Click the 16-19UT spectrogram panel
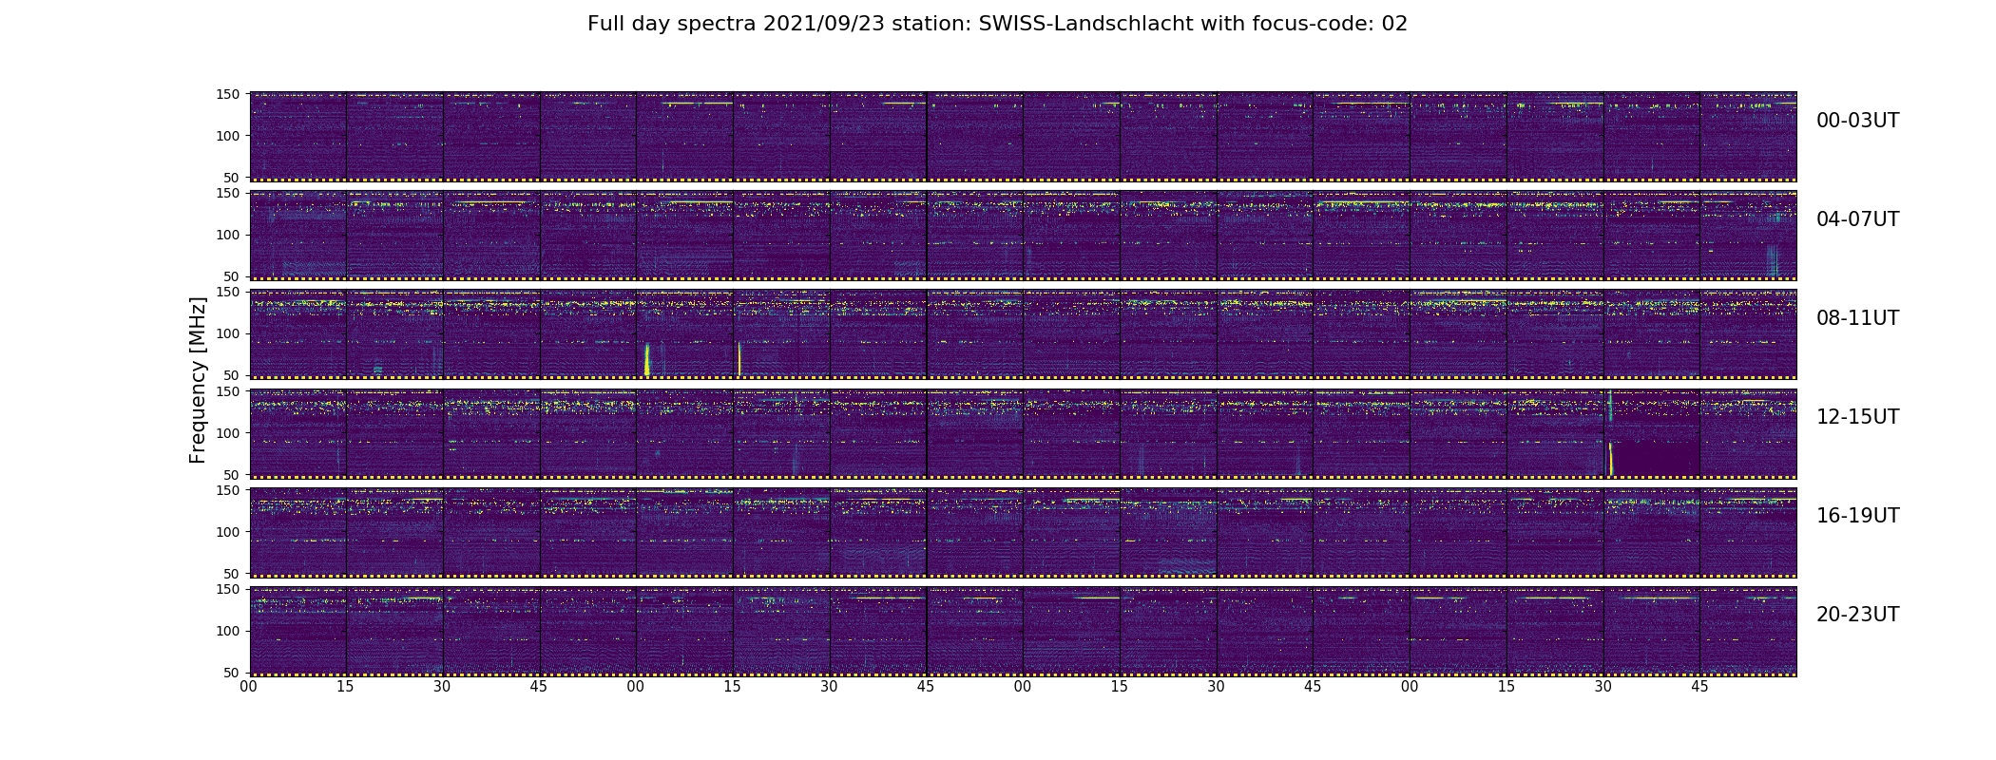Screen dimensions: 1996x760 [1023, 532]
